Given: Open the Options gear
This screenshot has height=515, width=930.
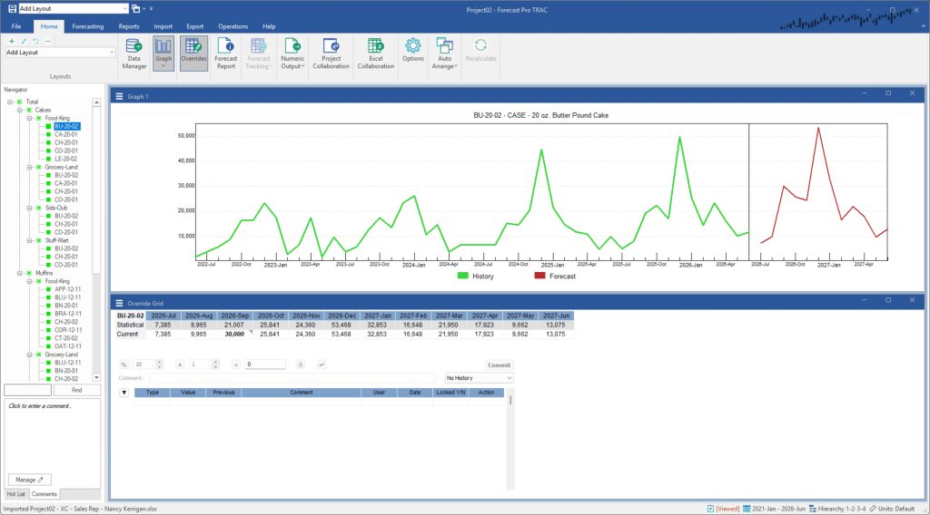Looking at the screenshot, I should (x=413, y=53).
